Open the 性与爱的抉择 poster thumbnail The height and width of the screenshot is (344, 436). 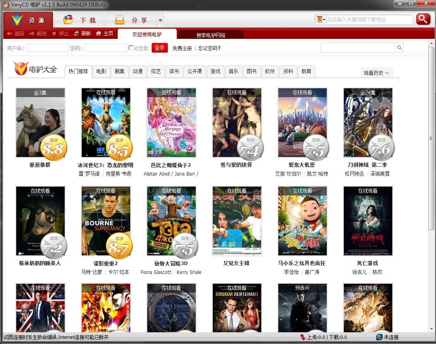[237, 123]
